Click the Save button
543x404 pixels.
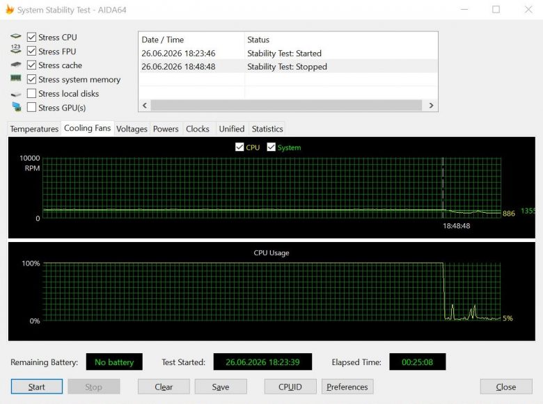(x=221, y=387)
